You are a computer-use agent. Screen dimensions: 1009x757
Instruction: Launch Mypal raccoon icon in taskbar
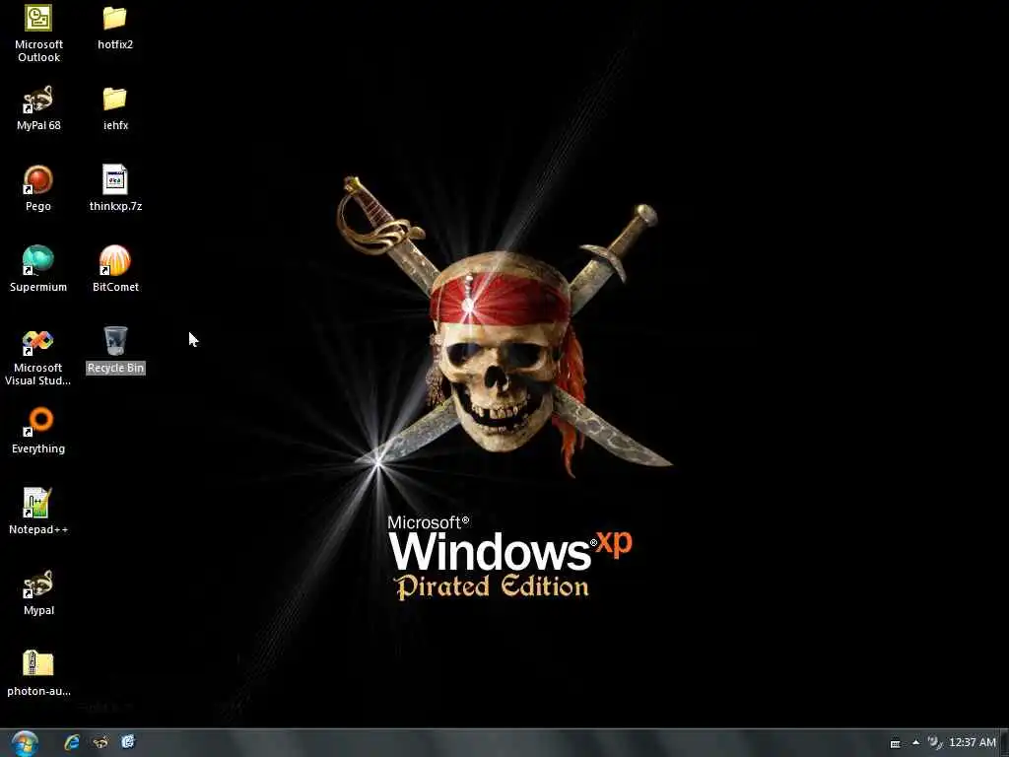[101, 742]
